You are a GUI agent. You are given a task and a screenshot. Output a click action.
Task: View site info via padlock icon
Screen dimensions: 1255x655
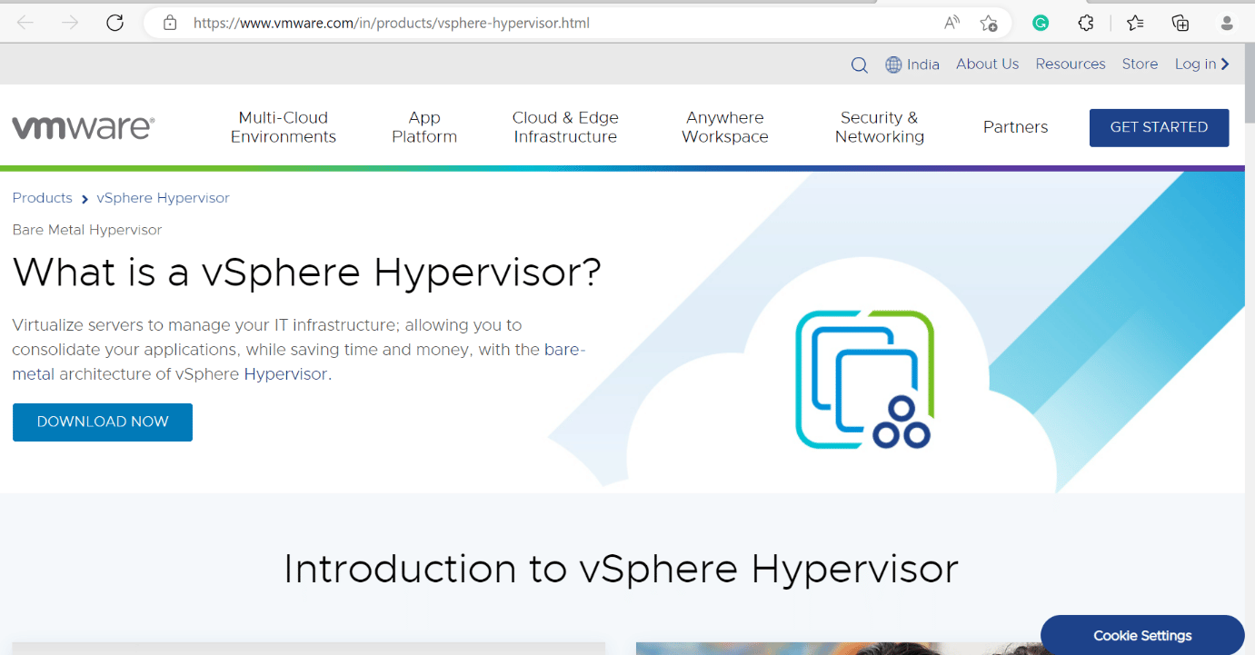(170, 23)
